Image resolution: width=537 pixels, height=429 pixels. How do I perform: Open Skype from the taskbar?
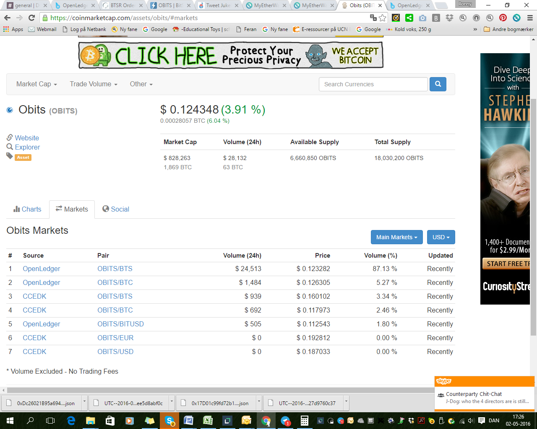point(169,421)
